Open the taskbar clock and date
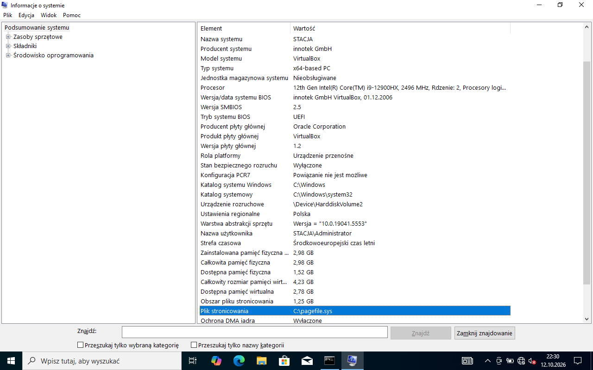This screenshot has width=593, height=370. click(553, 361)
